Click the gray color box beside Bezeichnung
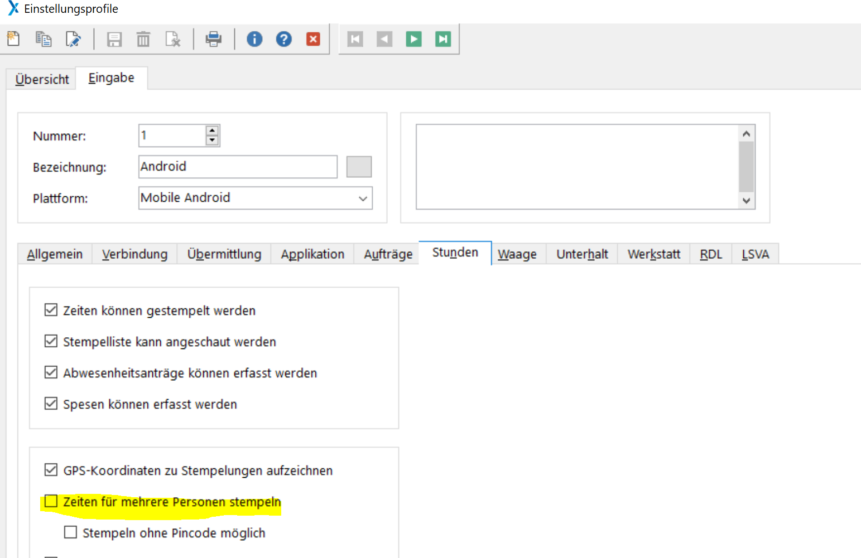This screenshot has width=861, height=558. click(359, 167)
